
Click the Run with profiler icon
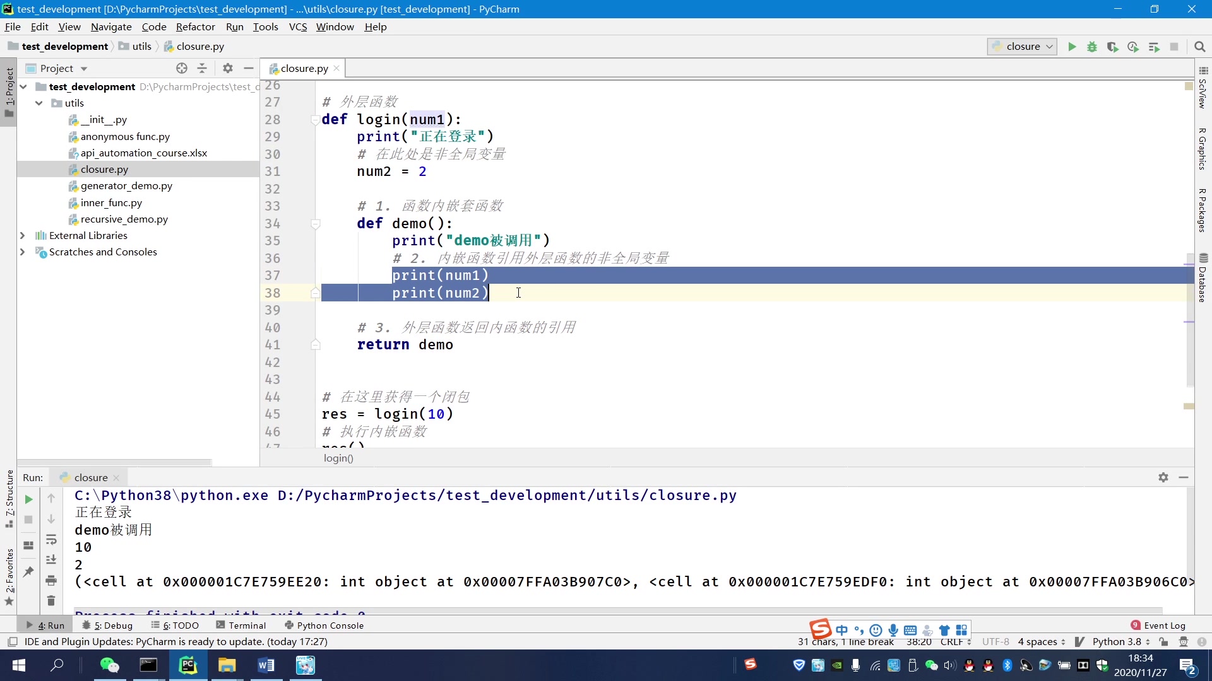[x=1134, y=46]
